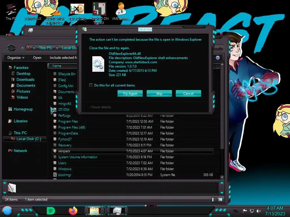Open Action Center flag tray icon
Viewport: 290px width, 217px height.
[x=245, y=211]
